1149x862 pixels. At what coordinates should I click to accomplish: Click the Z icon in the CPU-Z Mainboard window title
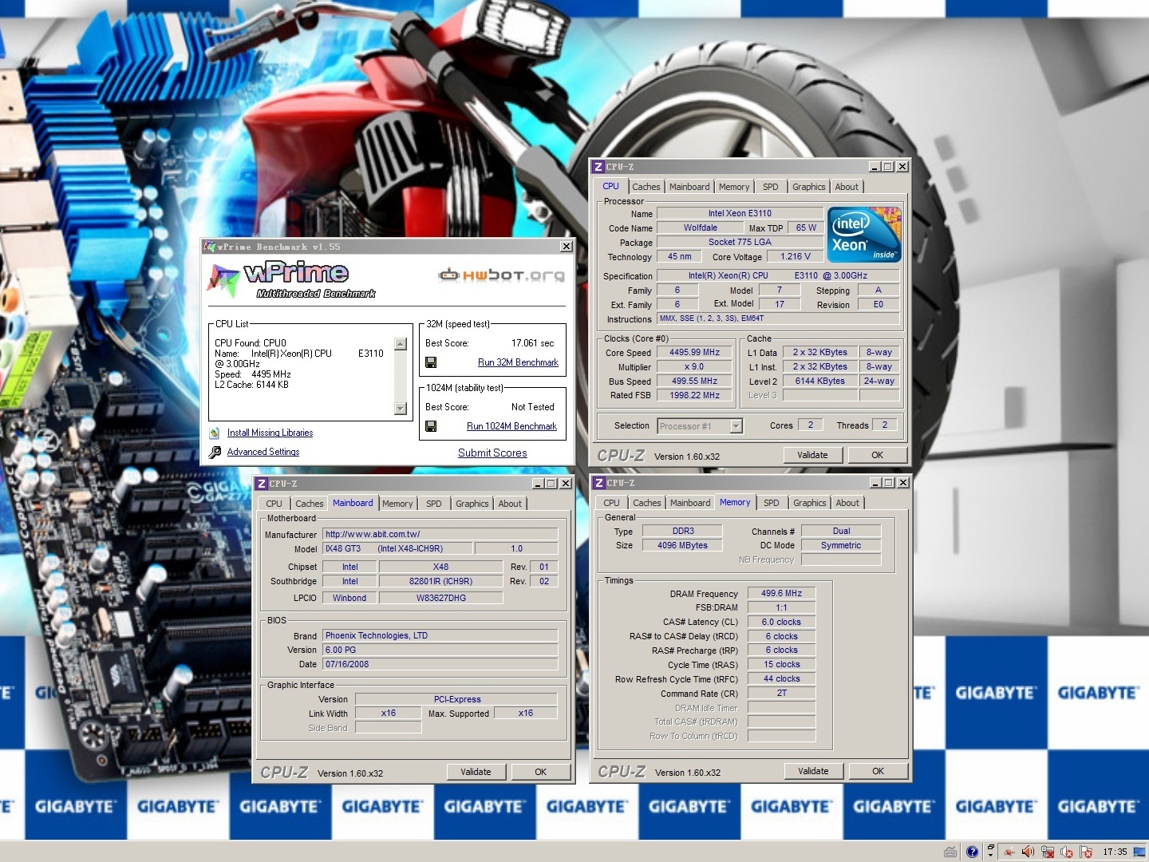tap(261, 484)
